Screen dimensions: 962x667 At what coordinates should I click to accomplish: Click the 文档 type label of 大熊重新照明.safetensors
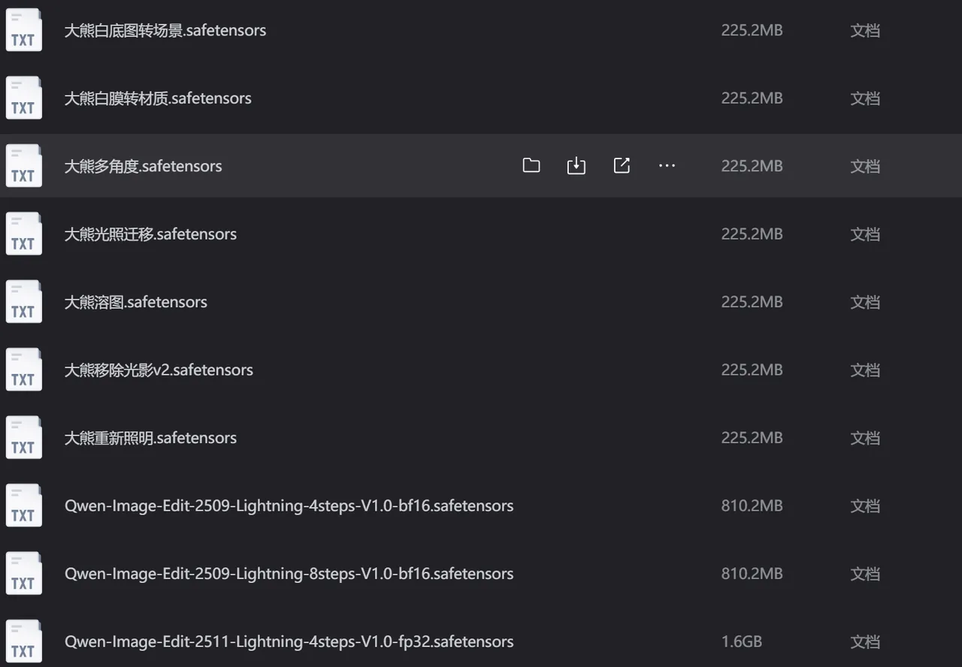coord(865,438)
